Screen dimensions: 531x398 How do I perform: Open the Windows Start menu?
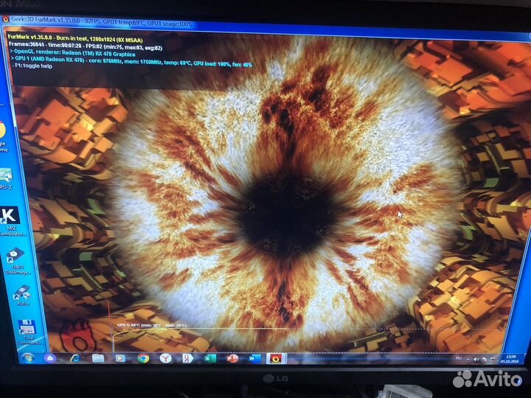tap(27, 357)
